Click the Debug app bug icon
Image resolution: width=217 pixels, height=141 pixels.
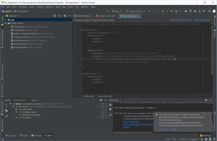pyautogui.click(x=162, y=11)
